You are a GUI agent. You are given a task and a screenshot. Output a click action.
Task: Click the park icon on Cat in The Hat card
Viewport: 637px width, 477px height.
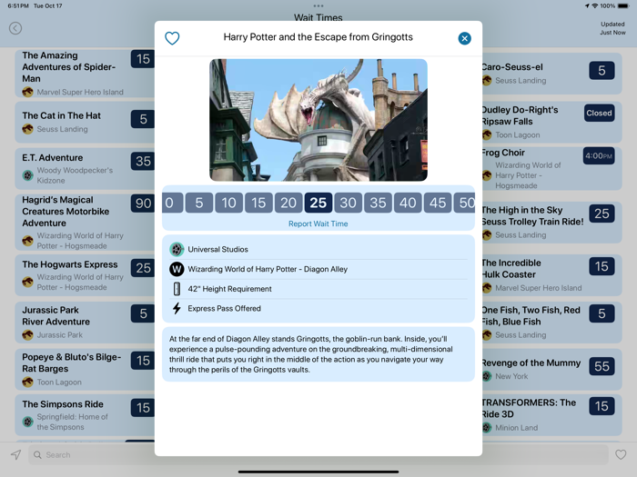point(27,129)
